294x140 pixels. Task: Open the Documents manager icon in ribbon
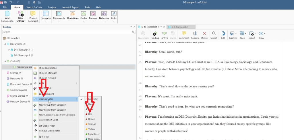[59, 14]
